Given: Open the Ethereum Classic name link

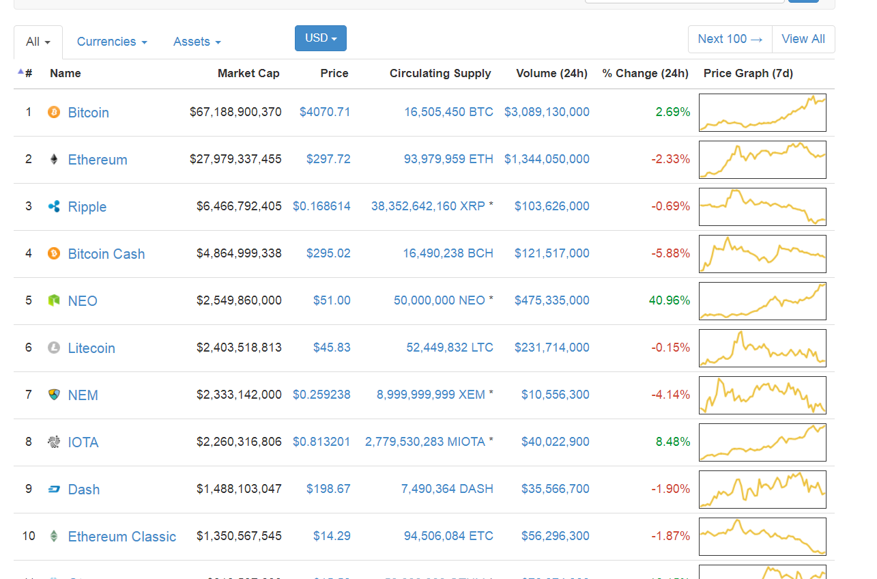Looking at the screenshot, I should (121, 537).
